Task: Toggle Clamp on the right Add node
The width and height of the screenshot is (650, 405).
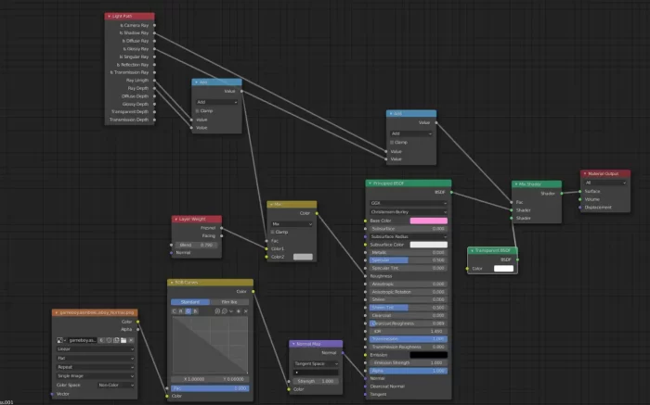Action: point(392,142)
